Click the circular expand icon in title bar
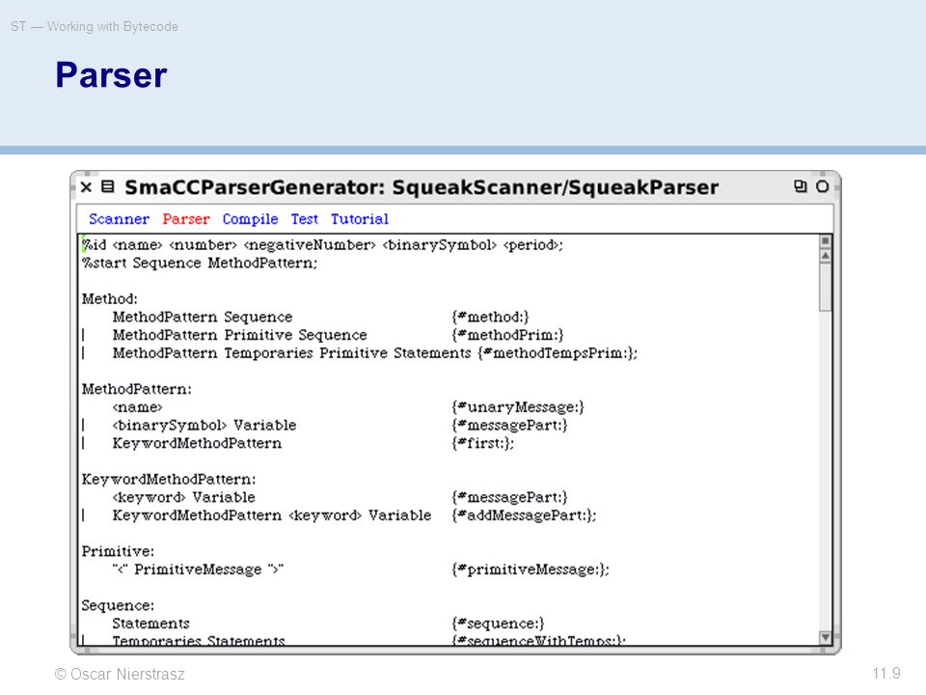Viewport: 926px width, 695px height. (x=822, y=186)
